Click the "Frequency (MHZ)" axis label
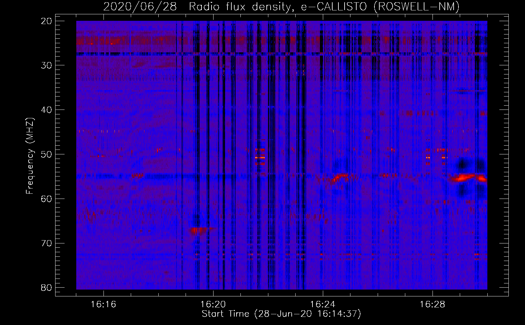This screenshot has width=525, height=325. click(30, 156)
